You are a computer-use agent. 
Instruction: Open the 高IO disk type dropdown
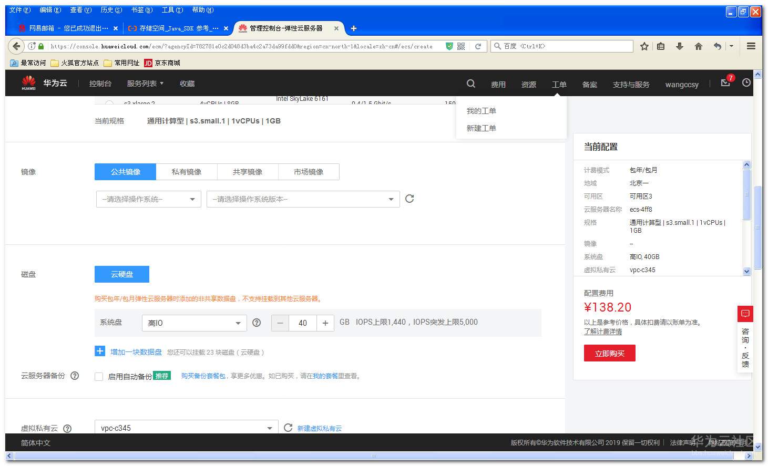194,323
